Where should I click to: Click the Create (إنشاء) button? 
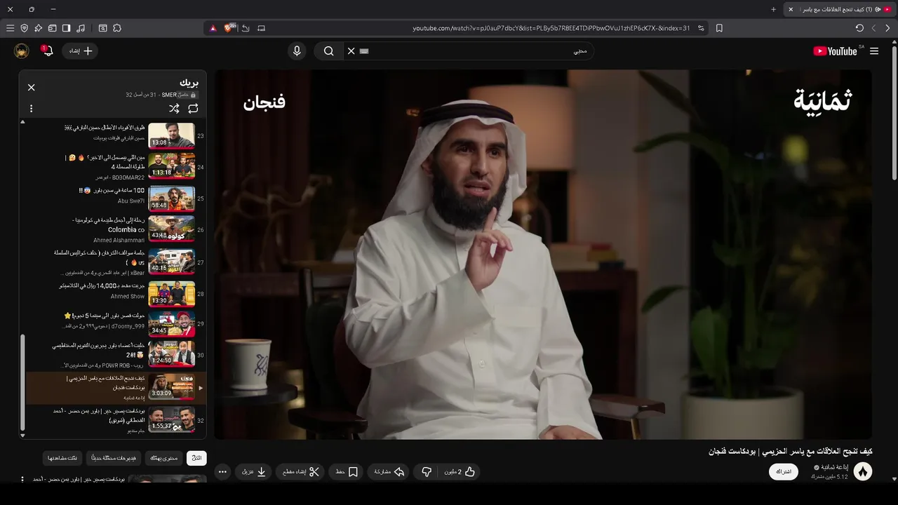(81, 50)
